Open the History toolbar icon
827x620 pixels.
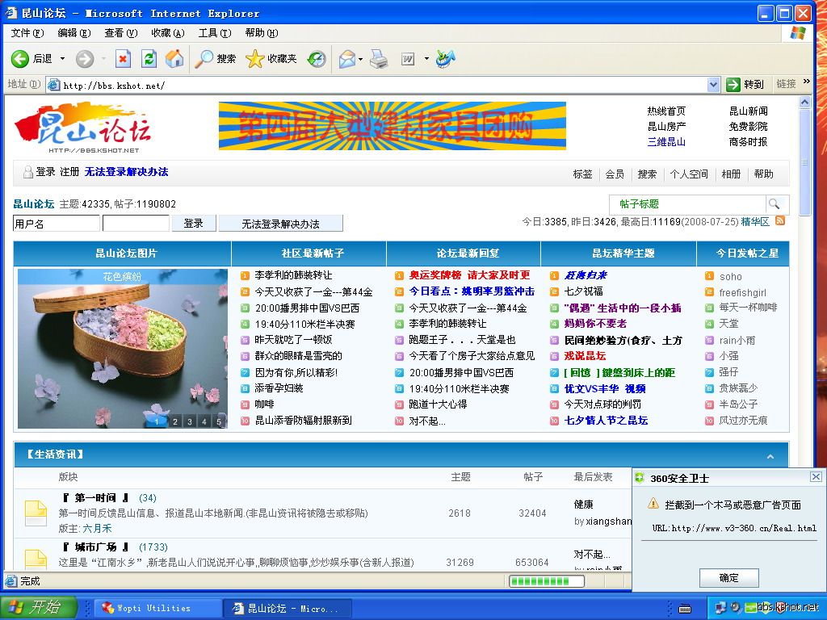point(317,59)
